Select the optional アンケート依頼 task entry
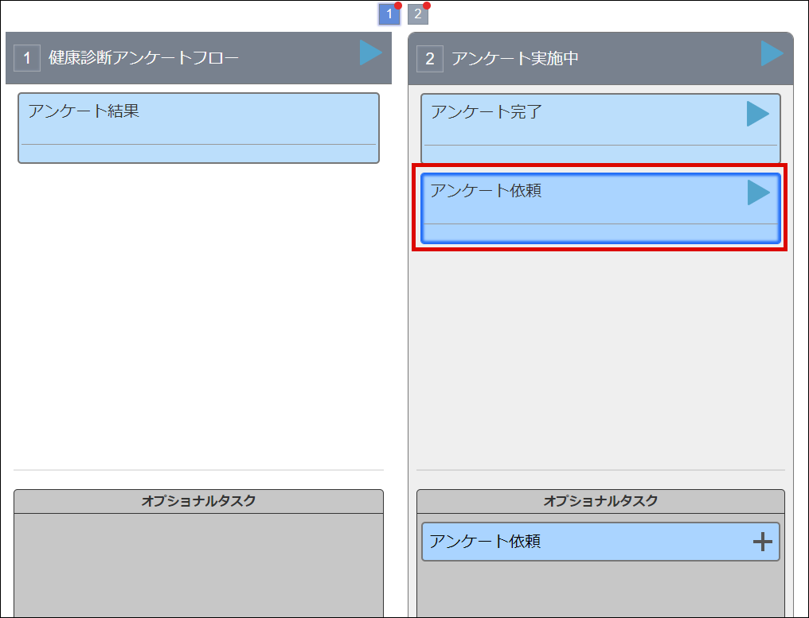 [557, 540]
